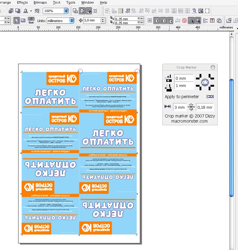This screenshot has height=250, width=238.
Task: Click the Import icon in the standard toolbar
Action: coord(11,11)
